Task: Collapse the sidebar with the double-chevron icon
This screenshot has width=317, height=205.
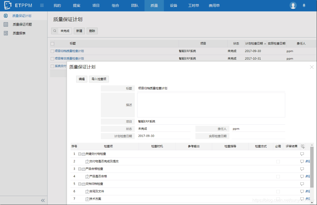Action: [43, 201]
